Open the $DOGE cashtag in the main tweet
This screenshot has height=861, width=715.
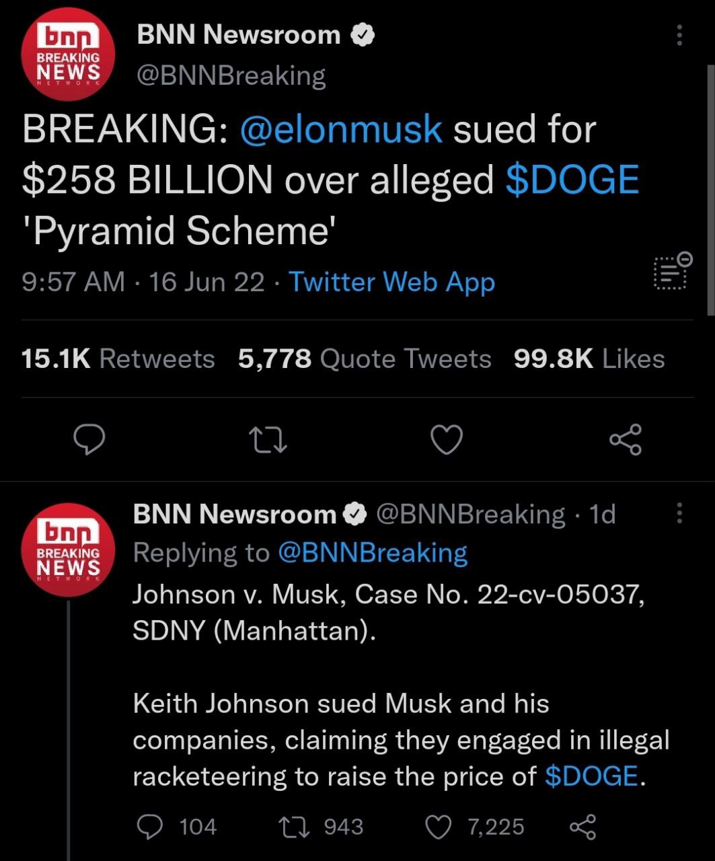click(572, 180)
